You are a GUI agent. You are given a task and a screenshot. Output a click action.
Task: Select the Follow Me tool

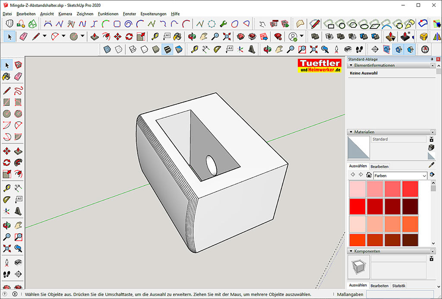[x=18, y=162]
